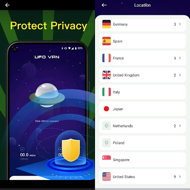Expand Germany server list chevron
The width and height of the screenshot is (190, 190).
pos(180,24)
